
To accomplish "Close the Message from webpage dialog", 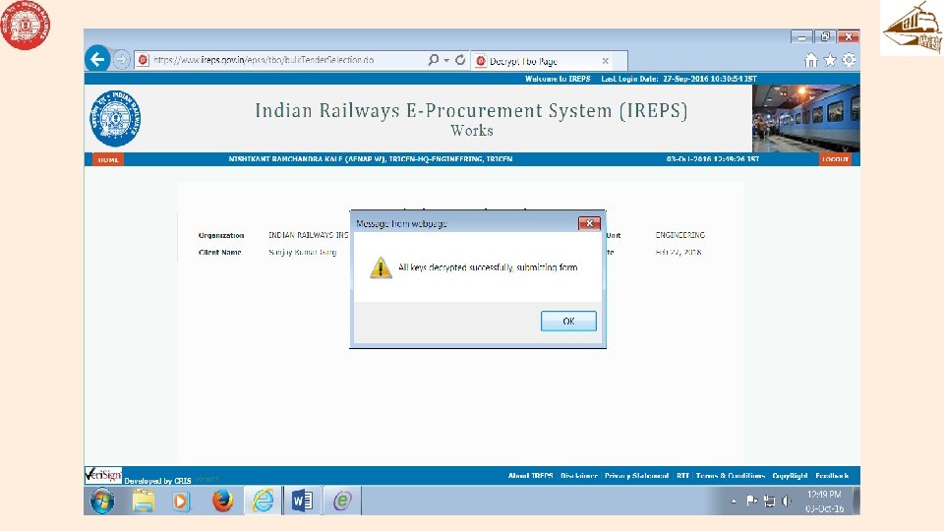I will [589, 223].
